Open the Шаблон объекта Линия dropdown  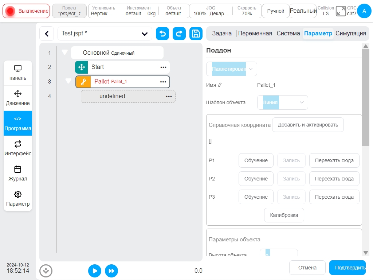click(283, 102)
